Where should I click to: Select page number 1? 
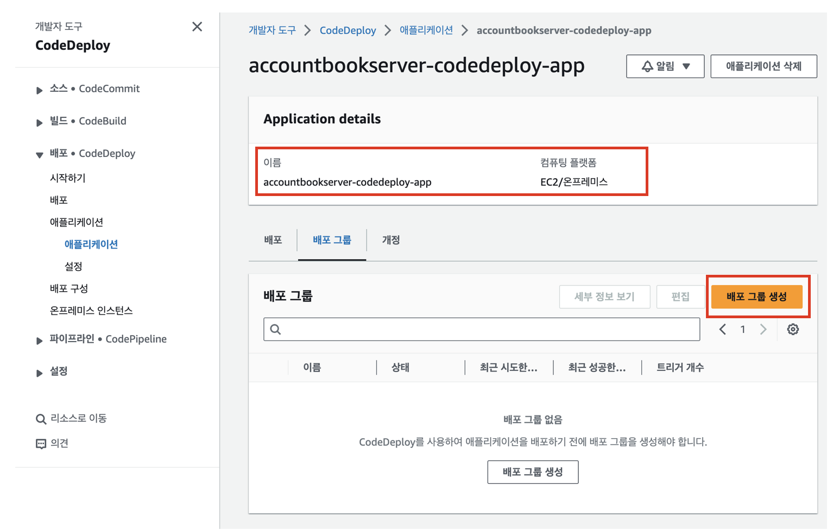tap(743, 330)
